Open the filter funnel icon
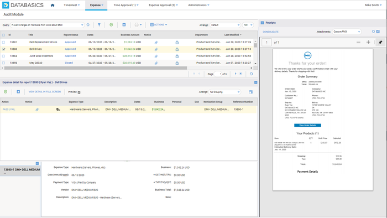Image resolution: width=387 pixels, height=218 pixels. [99, 25]
